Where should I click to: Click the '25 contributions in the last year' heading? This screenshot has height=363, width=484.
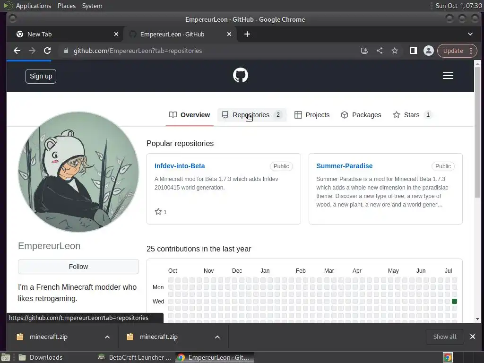199,249
